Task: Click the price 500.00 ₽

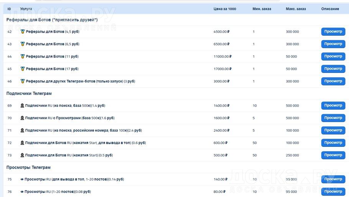Action: point(221,156)
